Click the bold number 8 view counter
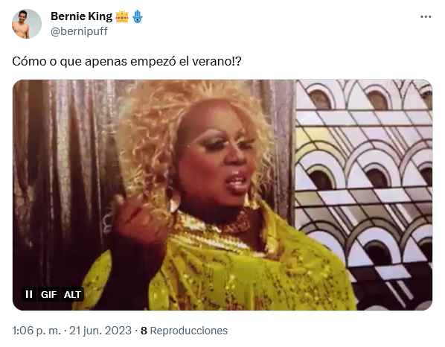445x347 pixels. [144, 331]
